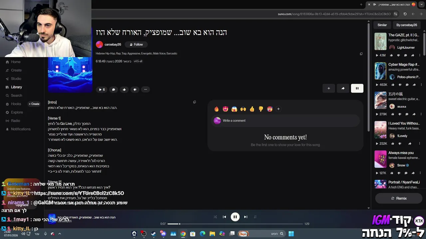
Task: Click the + Create button next to Hooks
Action: (34, 104)
